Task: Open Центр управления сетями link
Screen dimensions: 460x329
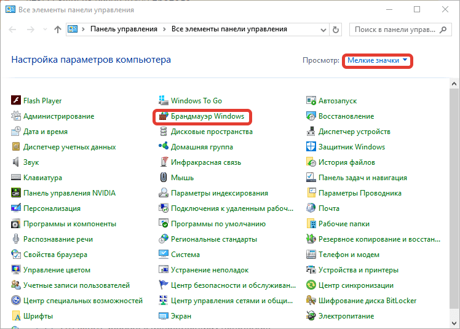Action: tap(232, 301)
